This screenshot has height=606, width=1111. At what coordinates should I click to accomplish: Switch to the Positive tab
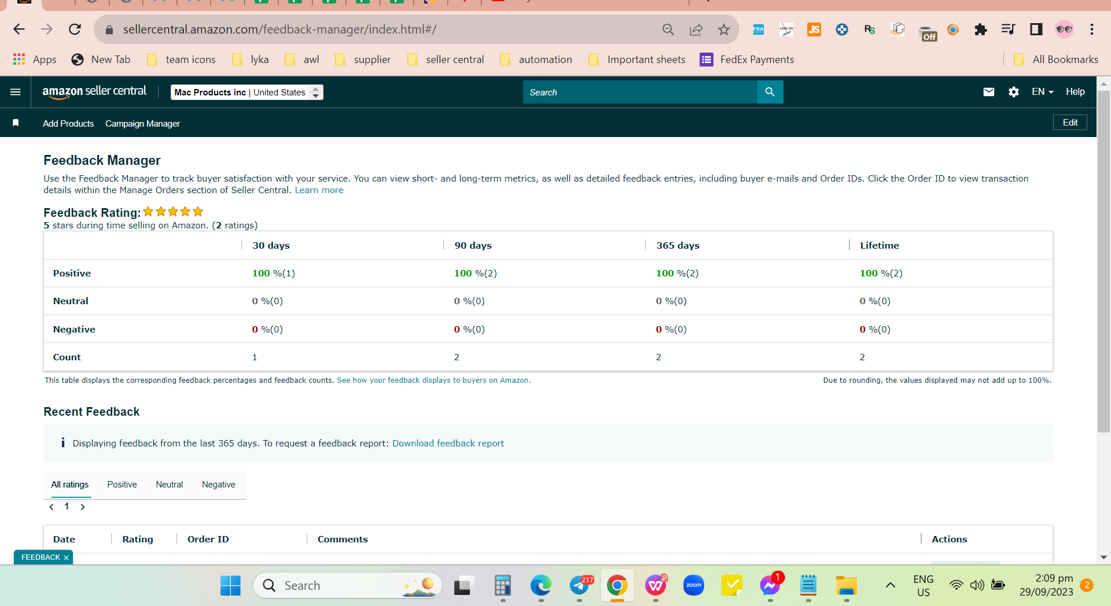(x=122, y=485)
